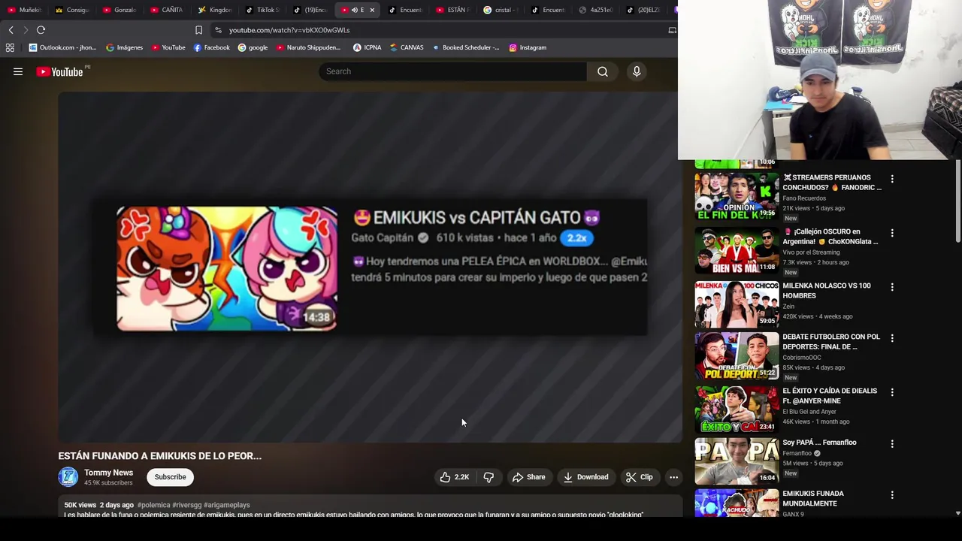Image resolution: width=962 pixels, height=541 pixels.
Task: Open the Tommy News channel name link
Action: pos(108,473)
